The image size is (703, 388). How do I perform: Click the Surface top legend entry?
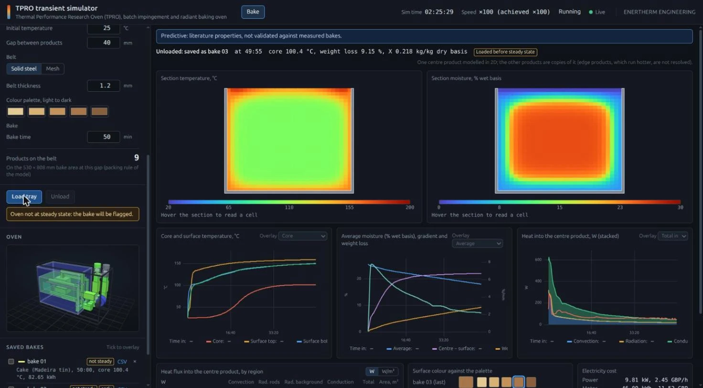point(264,341)
